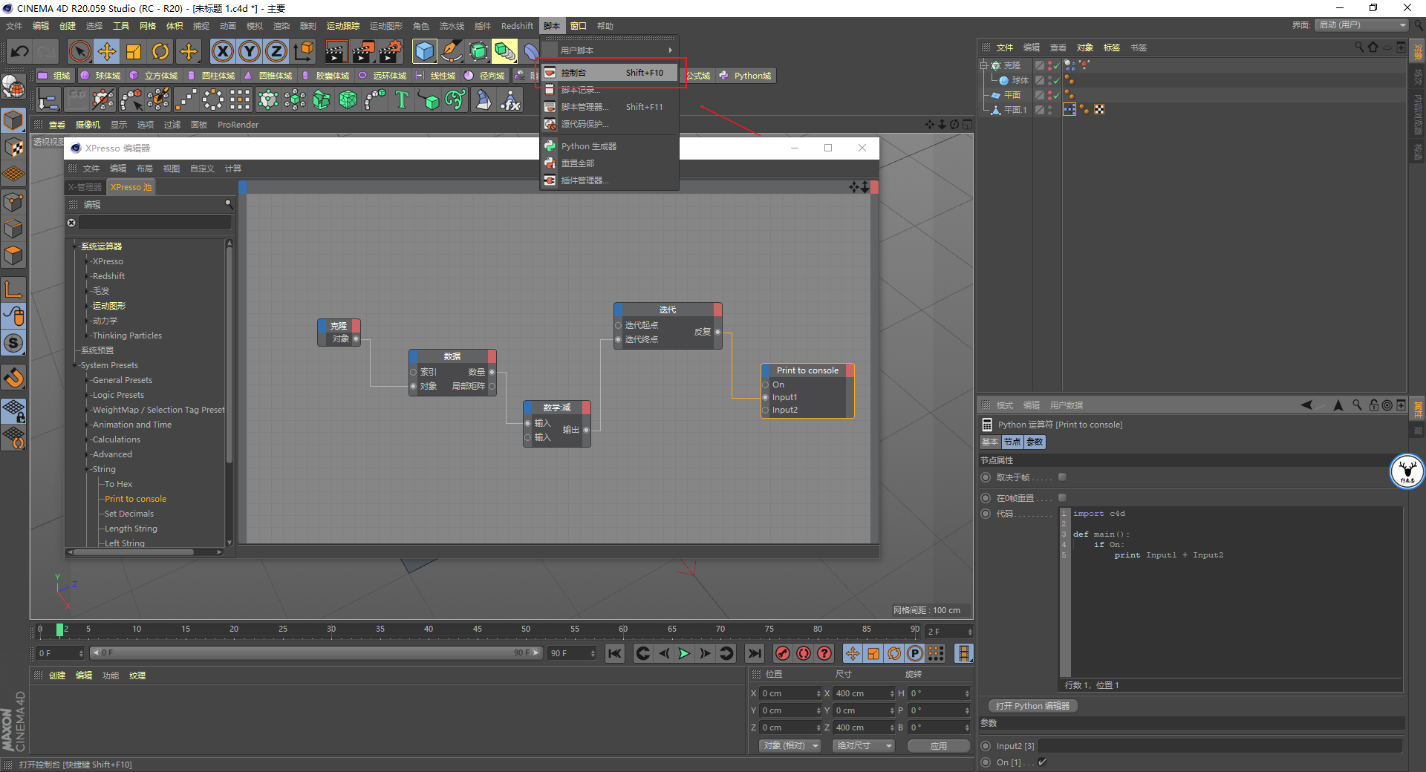Image resolution: width=1426 pixels, height=772 pixels.
Task: Toggle visibility dots for 平面 object
Action: [1049, 95]
